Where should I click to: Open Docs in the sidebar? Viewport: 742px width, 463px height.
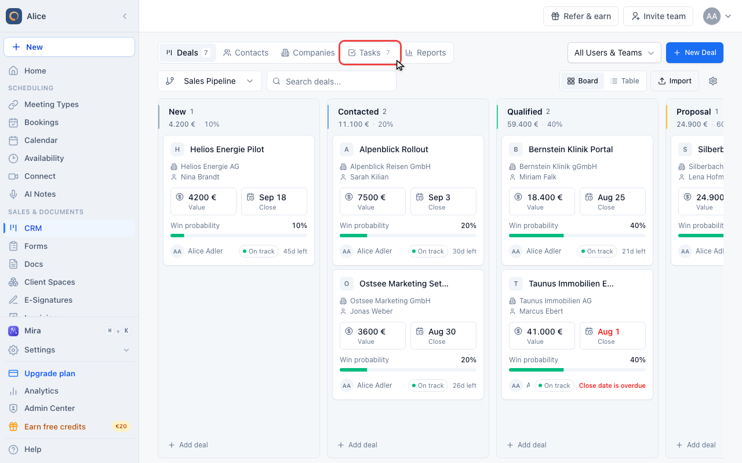tap(70, 264)
